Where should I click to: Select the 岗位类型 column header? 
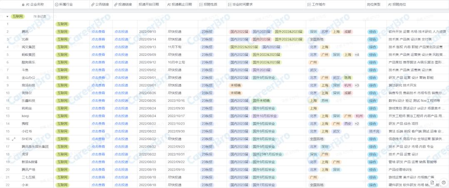tap(373, 5)
